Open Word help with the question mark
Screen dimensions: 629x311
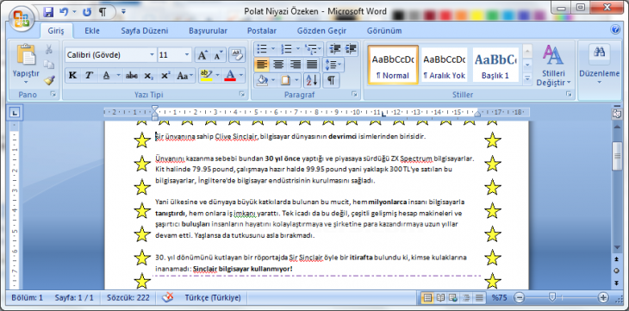(615, 29)
